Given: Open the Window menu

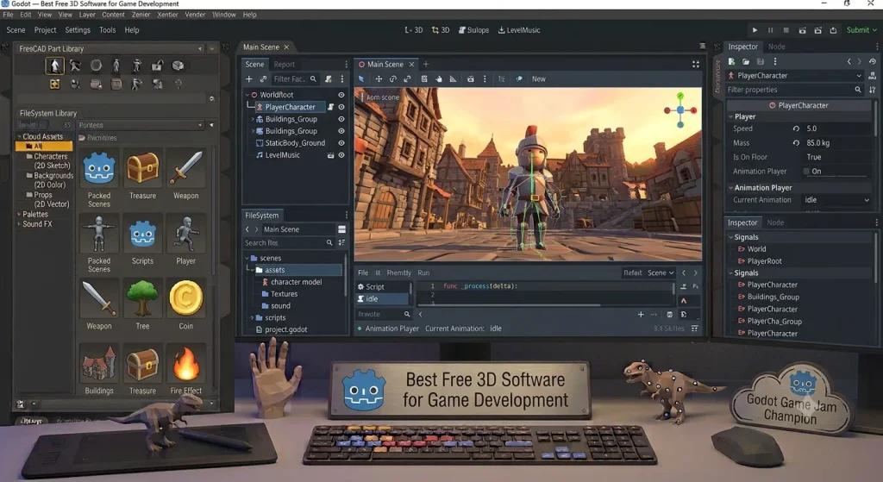Looking at the screenshot, I should 224,15.
